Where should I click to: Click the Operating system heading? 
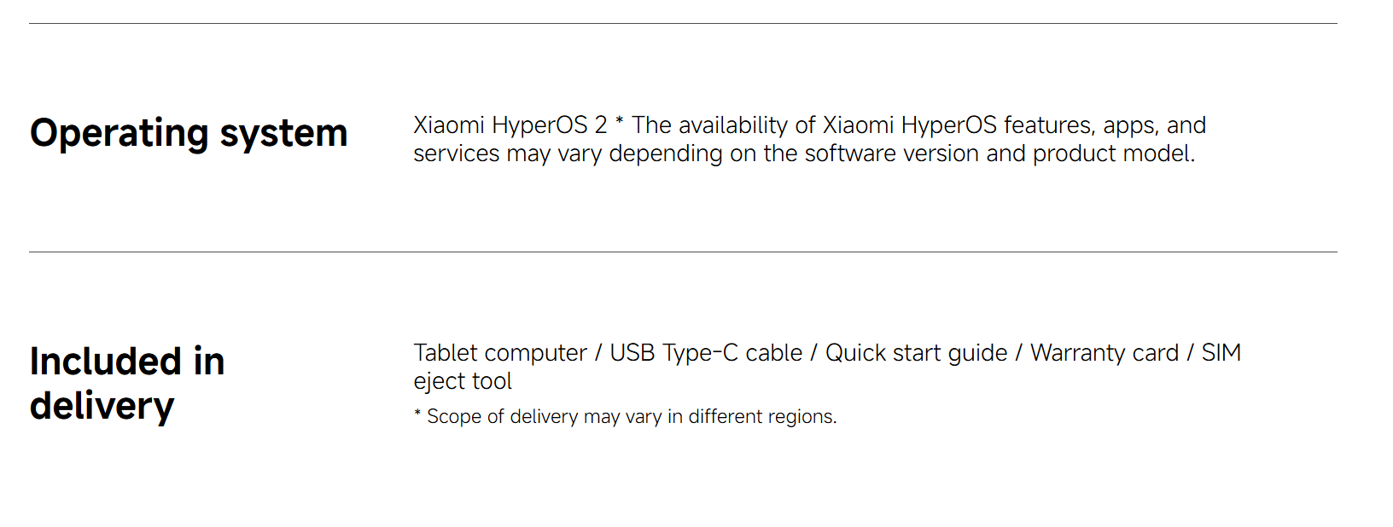click(189, 135)
